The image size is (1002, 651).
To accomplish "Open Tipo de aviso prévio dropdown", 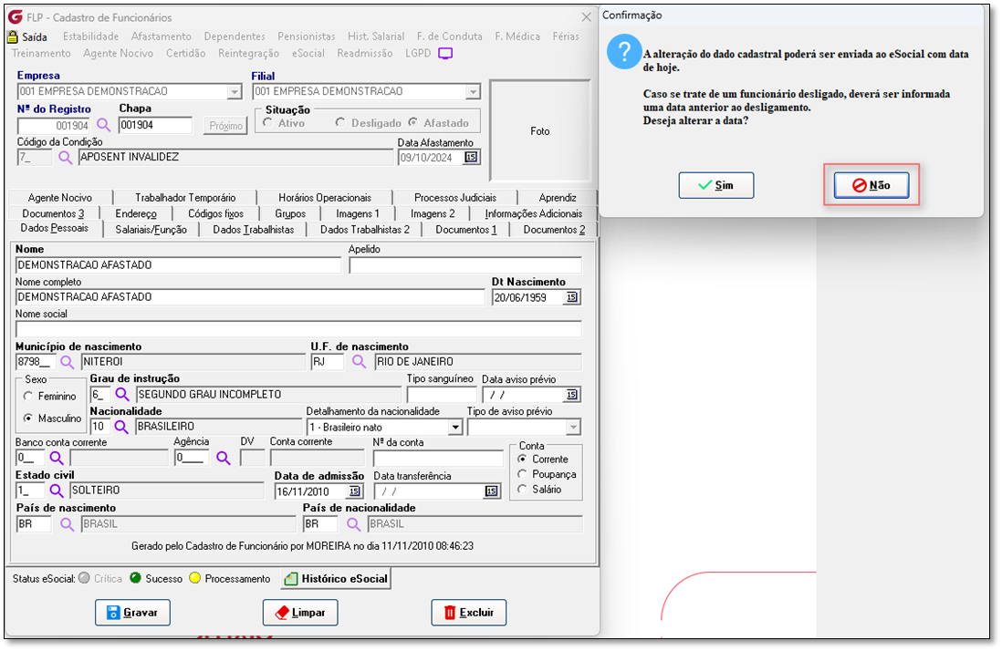I will (x=573, y=427).
